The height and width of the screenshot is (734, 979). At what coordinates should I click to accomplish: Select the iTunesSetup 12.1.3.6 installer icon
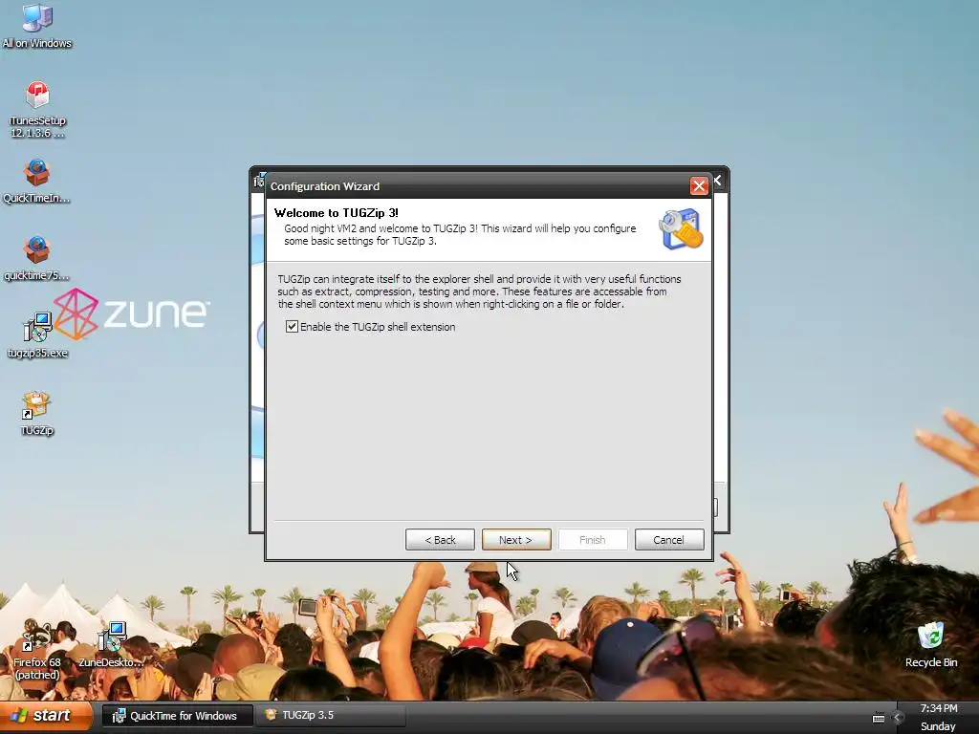pos(37,109)
